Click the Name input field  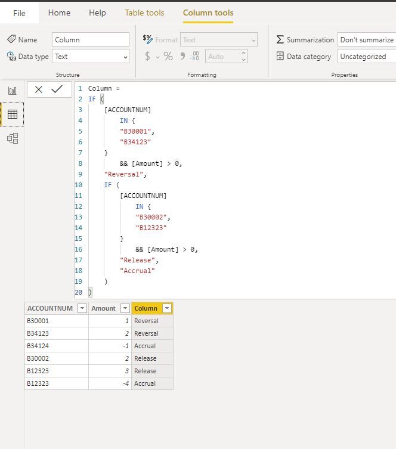pos(91,39)
